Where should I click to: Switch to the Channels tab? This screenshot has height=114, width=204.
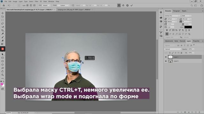tap(182, 41)
